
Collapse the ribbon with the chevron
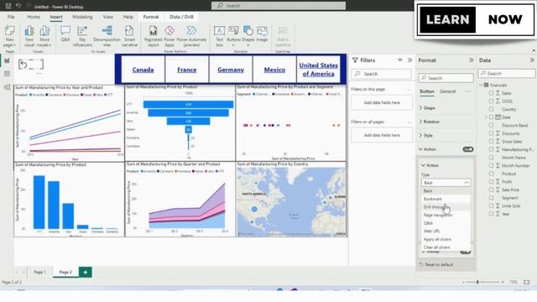pos(534,50)
